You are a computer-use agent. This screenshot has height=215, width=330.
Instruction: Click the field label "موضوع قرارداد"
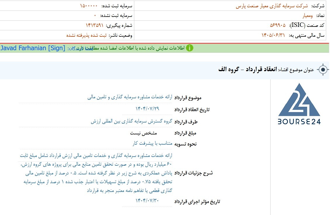(188, 98)
